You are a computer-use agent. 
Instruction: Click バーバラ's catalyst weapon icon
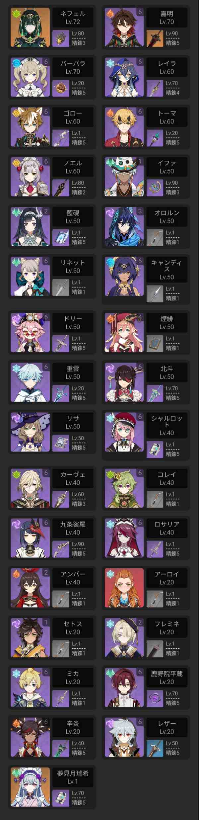click(x=61, y=88)
